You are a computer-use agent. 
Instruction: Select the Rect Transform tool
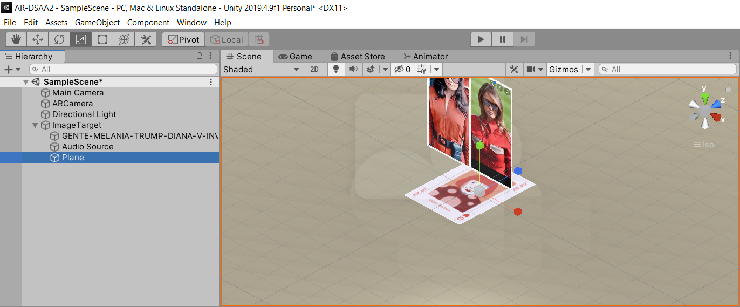(x=102, y=39)
